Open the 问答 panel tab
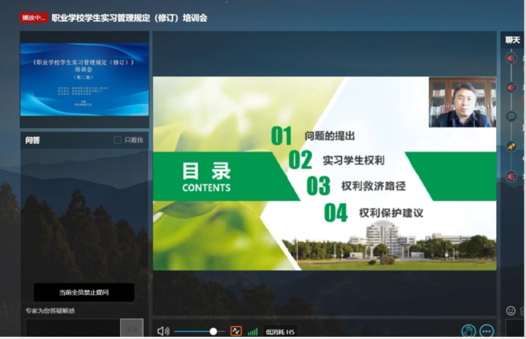Image resolution: width=526 pixels, height=339 pixels. click(33, 140)
